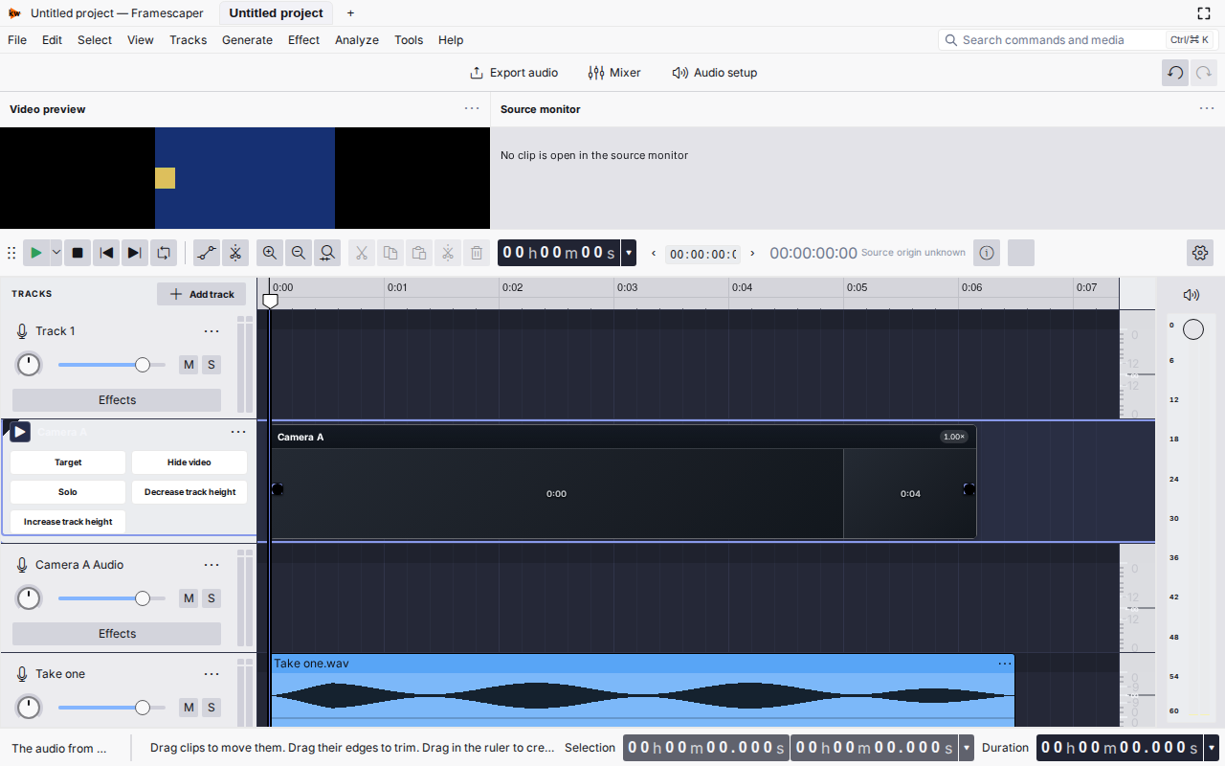The height and width of the screenshot is (766, 1225).
Task: Adjust the Camera A Audio volume slider
Action: pos(112,598)
